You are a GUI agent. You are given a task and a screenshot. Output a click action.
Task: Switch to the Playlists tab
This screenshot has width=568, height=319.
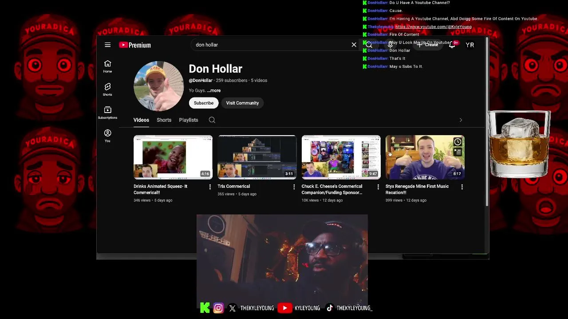pos(189,120)
